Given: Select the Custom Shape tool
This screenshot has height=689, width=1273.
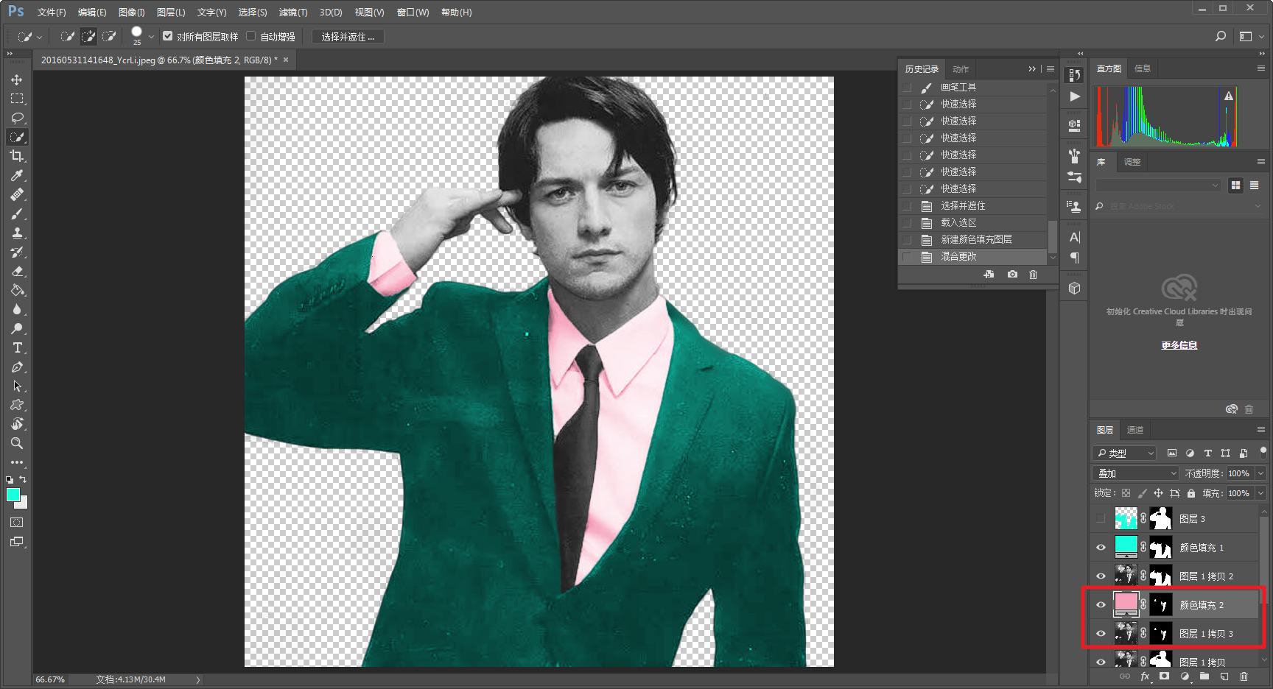Looking at the screenshot, I should click(16, 405).
